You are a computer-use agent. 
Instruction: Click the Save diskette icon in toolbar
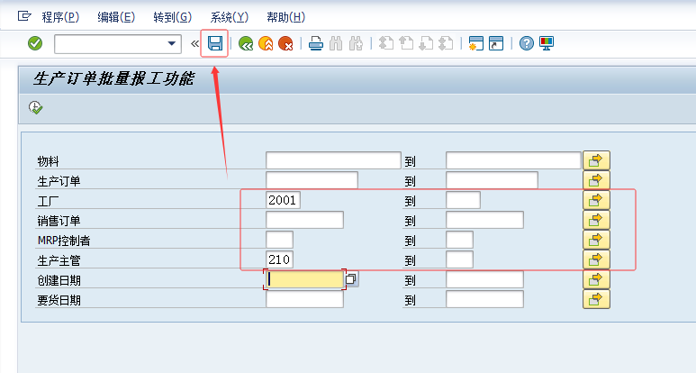(x=215, y=43)
